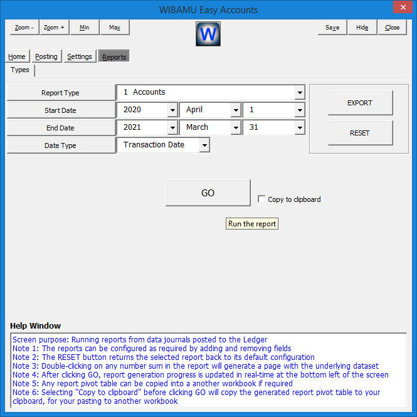Click the Close button in the toolbar

pos(393,28)
